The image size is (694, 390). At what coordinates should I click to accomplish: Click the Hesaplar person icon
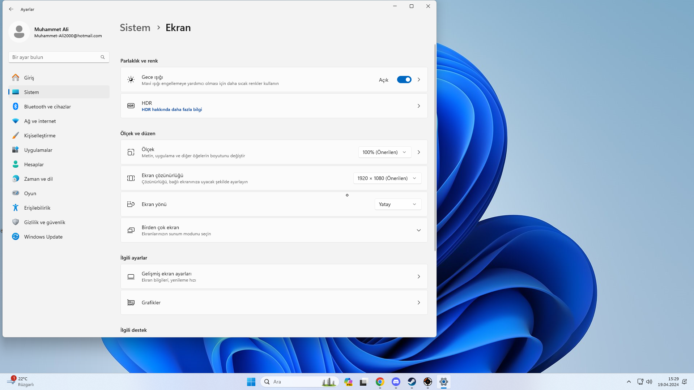[x=16, y=164]
